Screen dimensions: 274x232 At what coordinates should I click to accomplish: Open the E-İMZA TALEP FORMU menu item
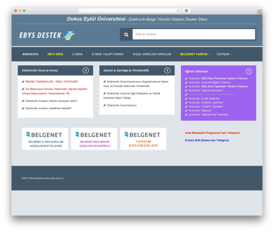pyautogui.click(x=107, y=54)
